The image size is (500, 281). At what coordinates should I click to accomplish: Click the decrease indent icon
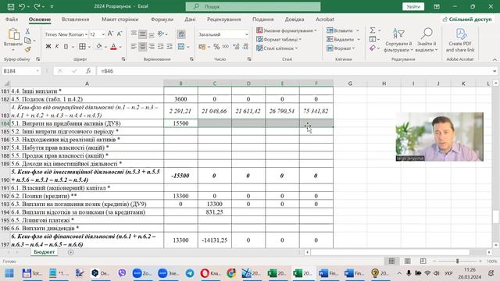coord(160,47)
